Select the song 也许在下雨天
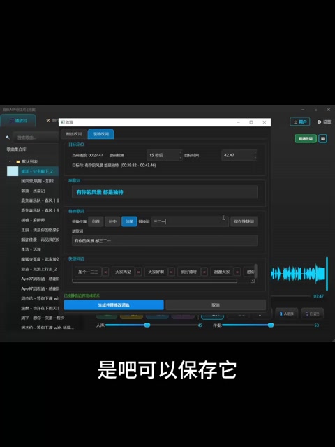The height and width of the screenshot is (447, 335). [40, 308]
